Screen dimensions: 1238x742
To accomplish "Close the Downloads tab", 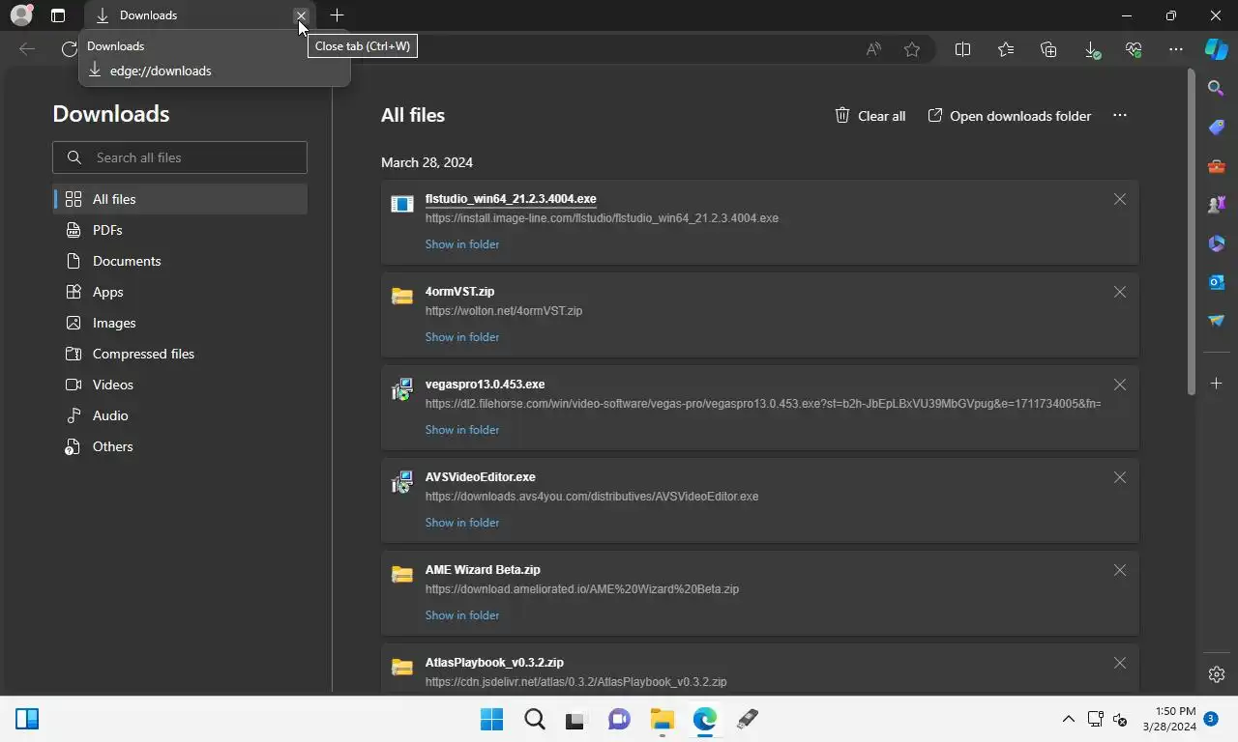I will (x=301, y=15).
